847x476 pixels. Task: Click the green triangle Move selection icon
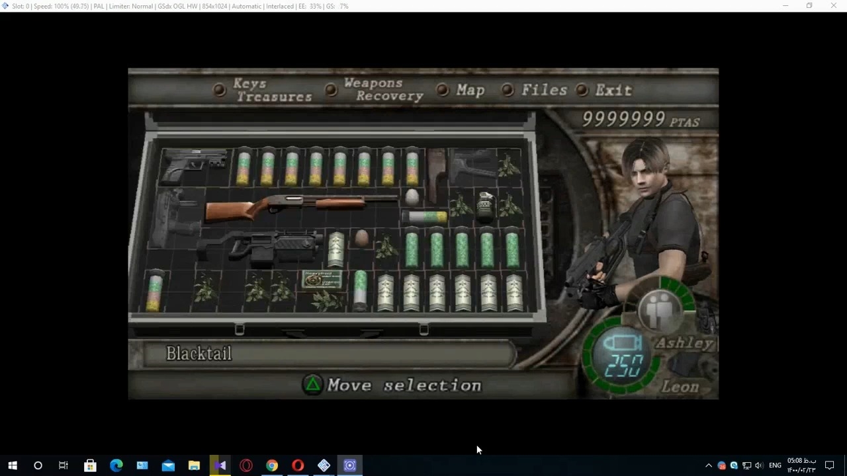(312, 385)
